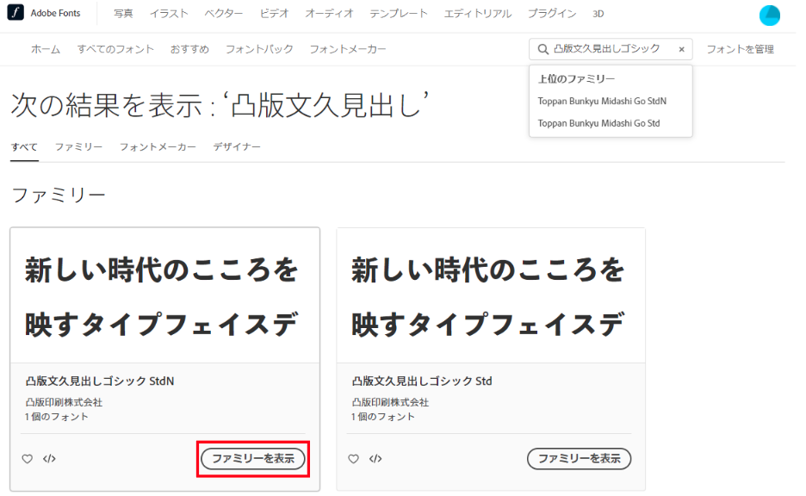Image resolution: width=806 pixels, height=496 pixels.
Task: Open エディトリアル in the top navigation
Action: (x=478, y=14)
